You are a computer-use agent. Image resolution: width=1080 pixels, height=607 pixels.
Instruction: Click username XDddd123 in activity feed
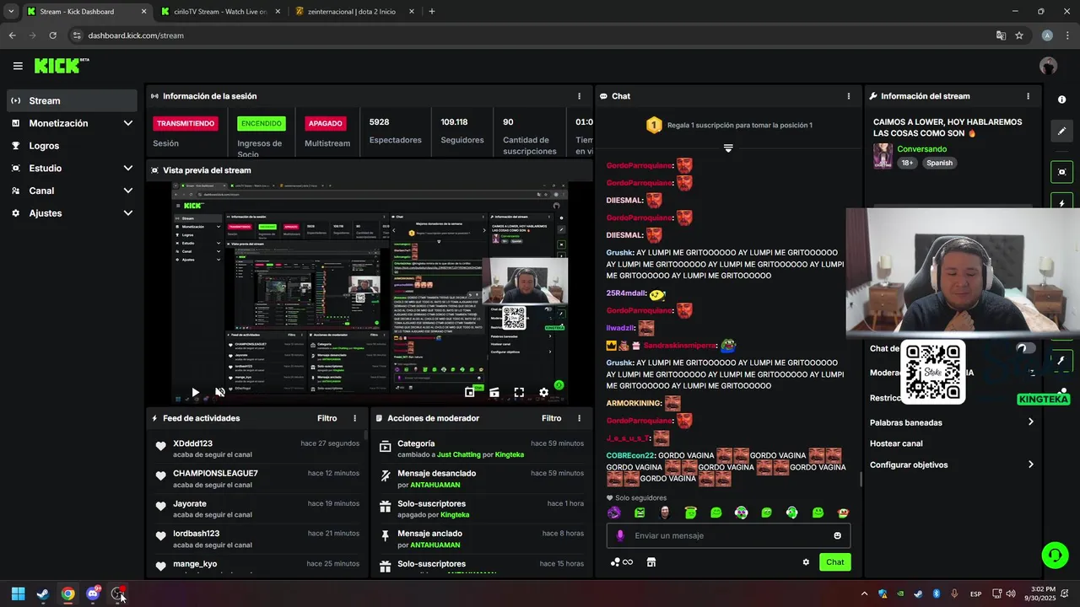(192, 443)
